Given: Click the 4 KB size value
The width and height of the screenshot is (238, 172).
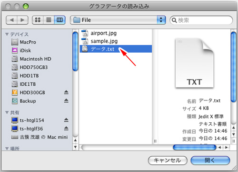Looking at the screenshot, I should [x=204, y=108].
